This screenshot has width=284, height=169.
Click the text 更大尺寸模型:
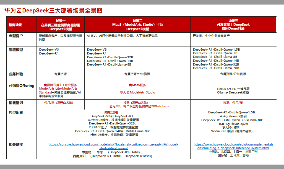coord(231,128)
